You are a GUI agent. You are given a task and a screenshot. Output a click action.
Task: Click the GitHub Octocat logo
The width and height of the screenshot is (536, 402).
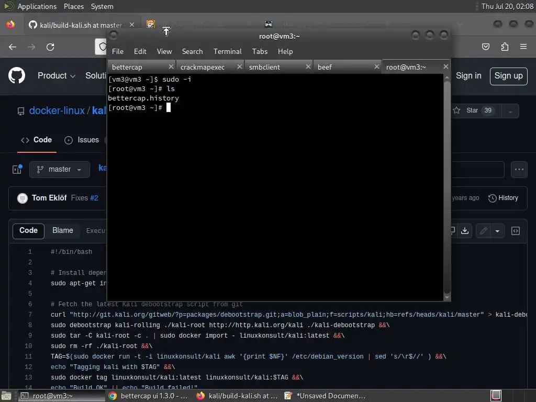pyautogui.click(x=17, y=75)
